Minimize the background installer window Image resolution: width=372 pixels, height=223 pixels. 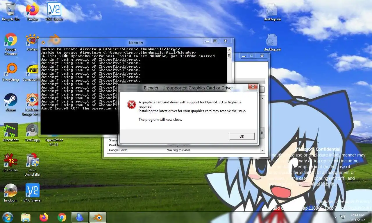(x=244, y=56)
